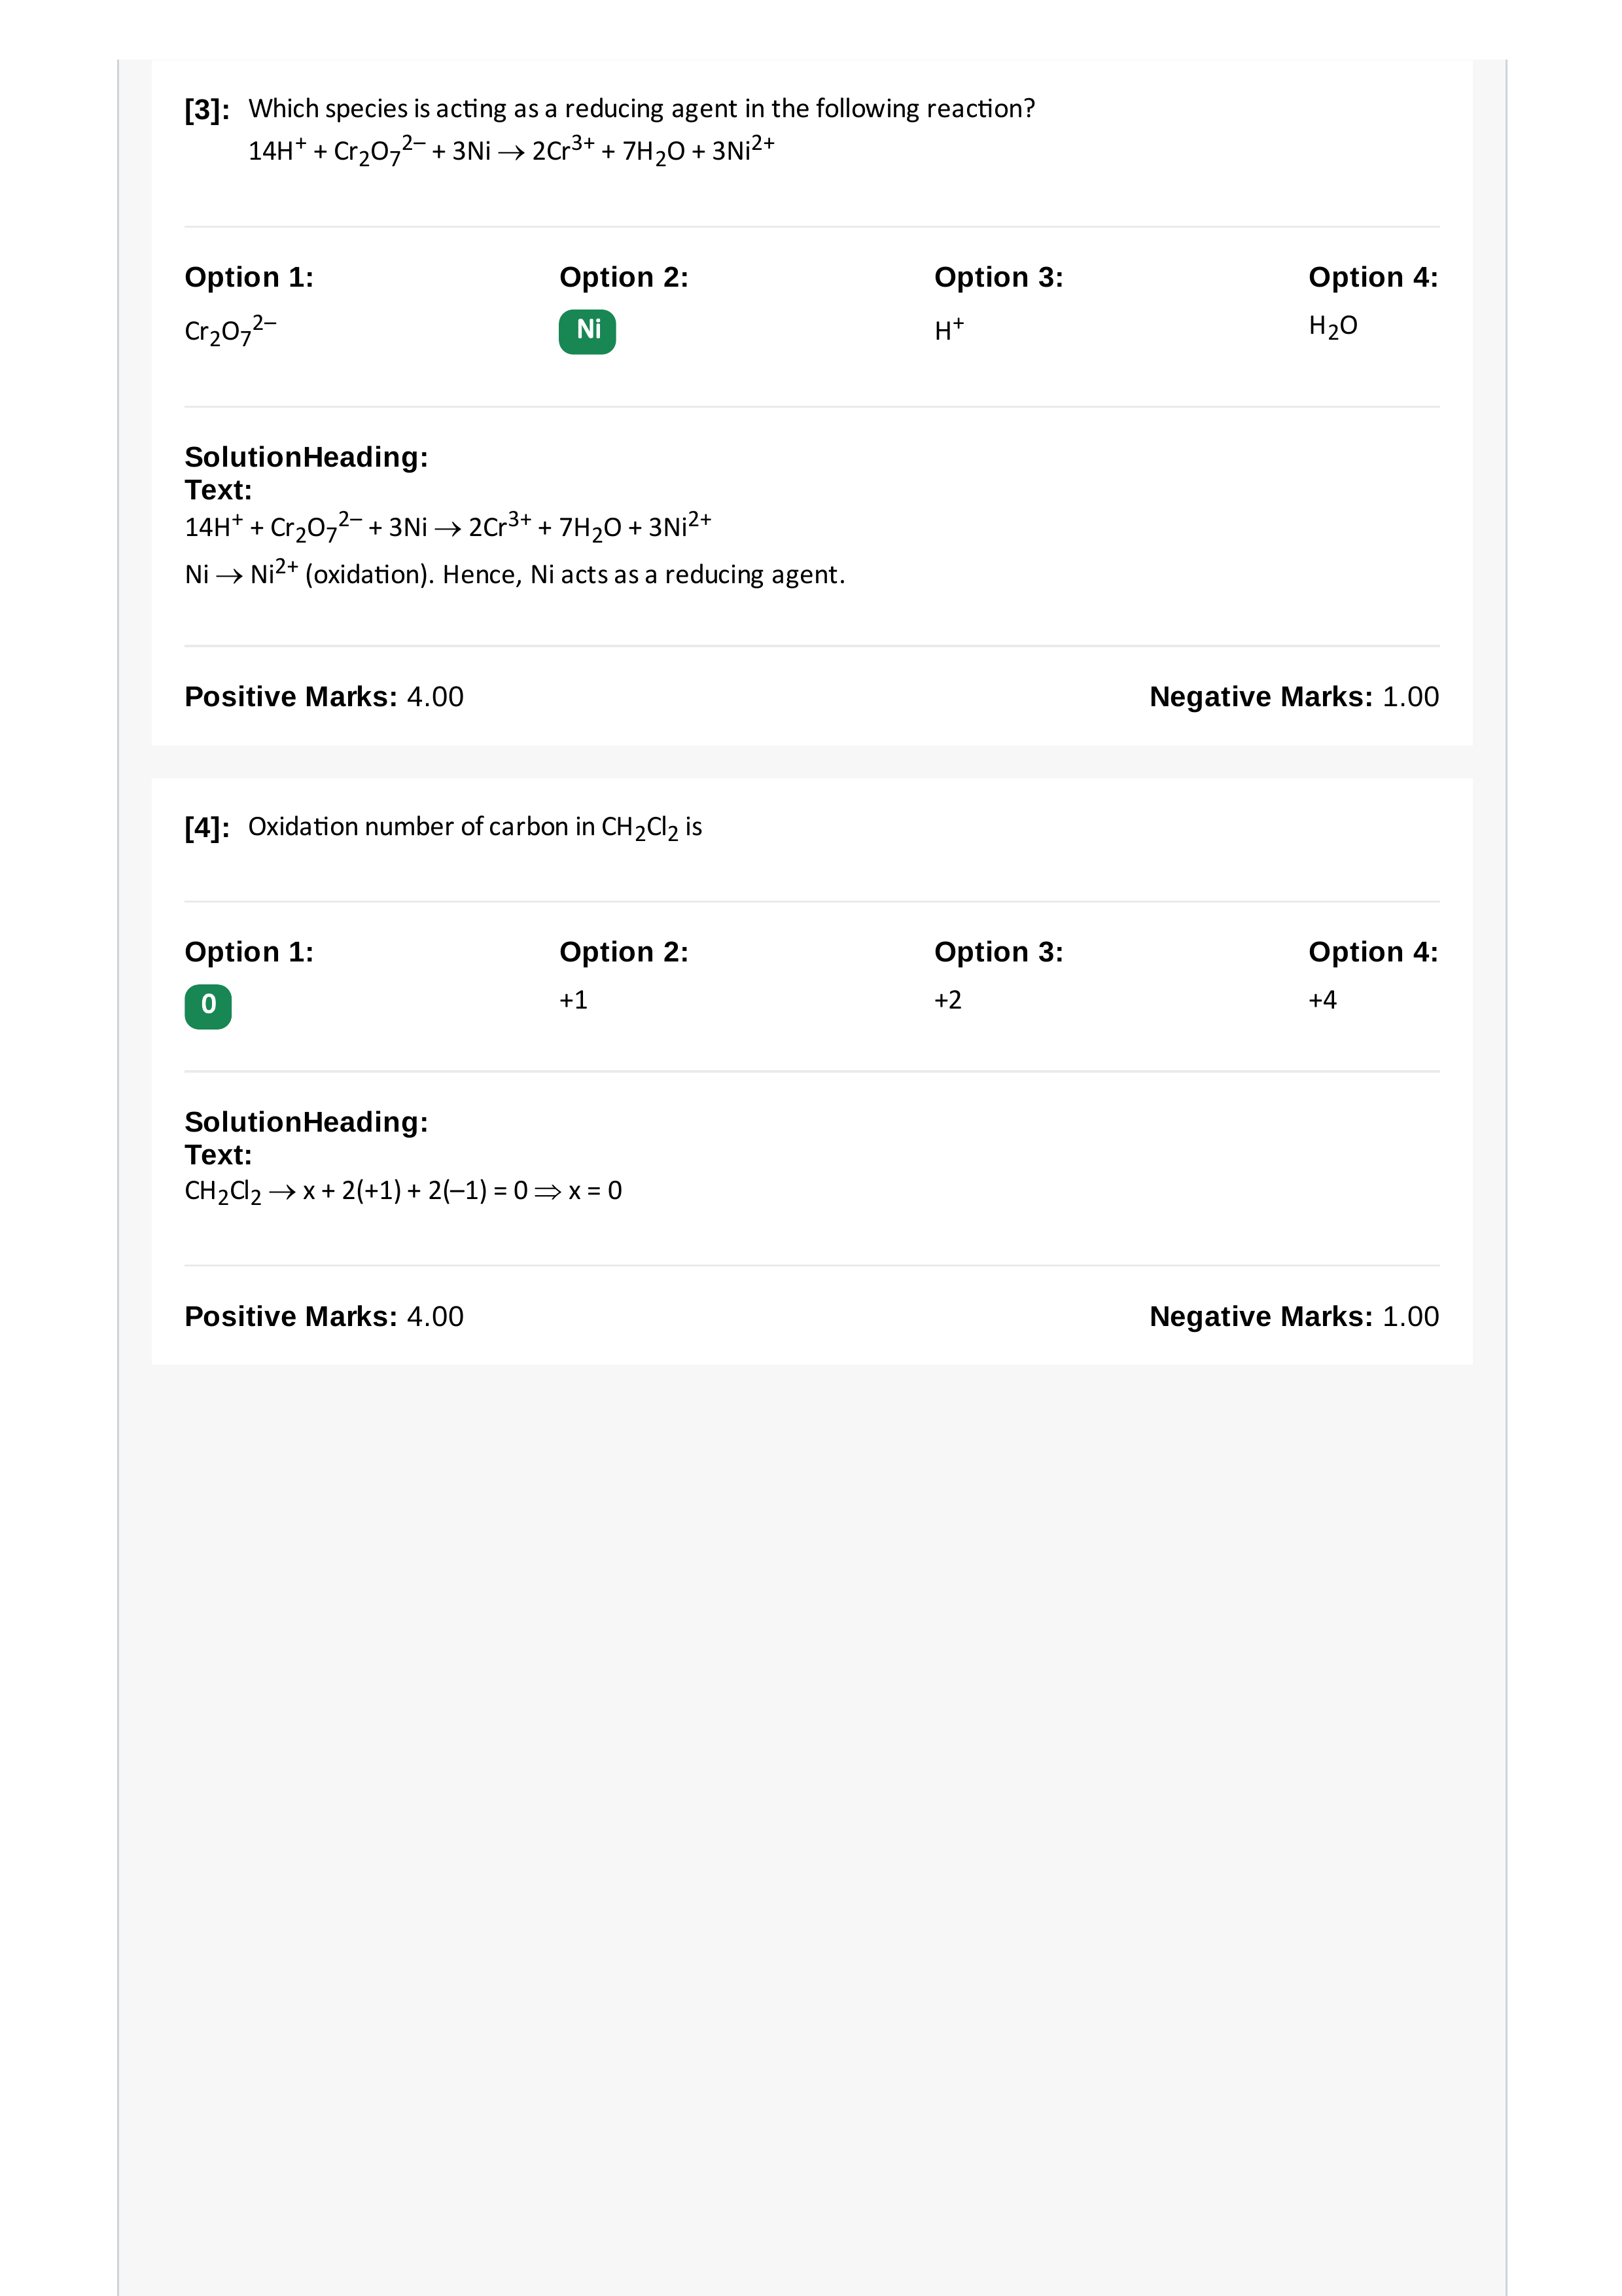Click the question number [3] label
This screenshot has width=1622, height=2296.
(207, 110)
